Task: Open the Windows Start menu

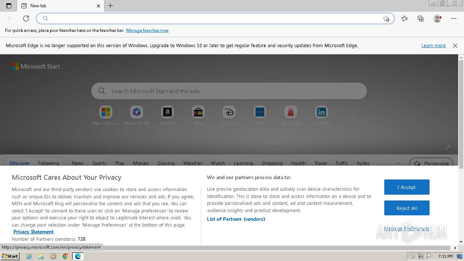Action: point(10,256)
